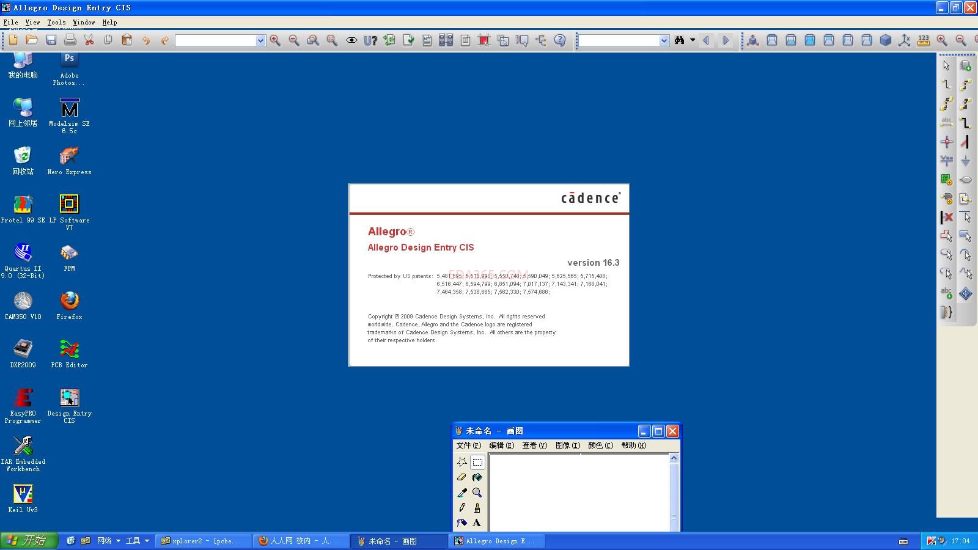The height and width of the screenshot is (550, 978).
Task: Open the 文件 menu in Paint
Action: [468, 446]
